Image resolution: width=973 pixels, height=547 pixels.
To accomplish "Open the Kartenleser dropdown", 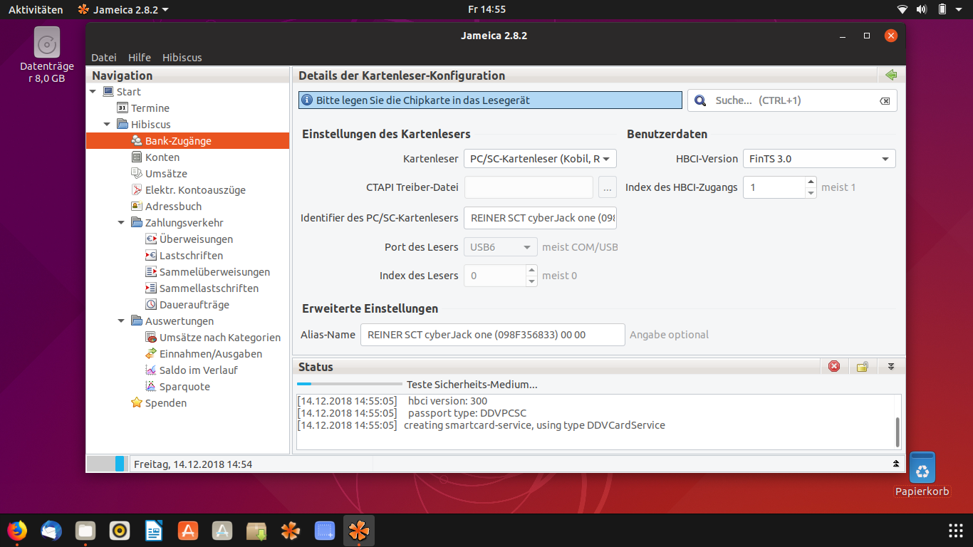I will click(540, 159).
